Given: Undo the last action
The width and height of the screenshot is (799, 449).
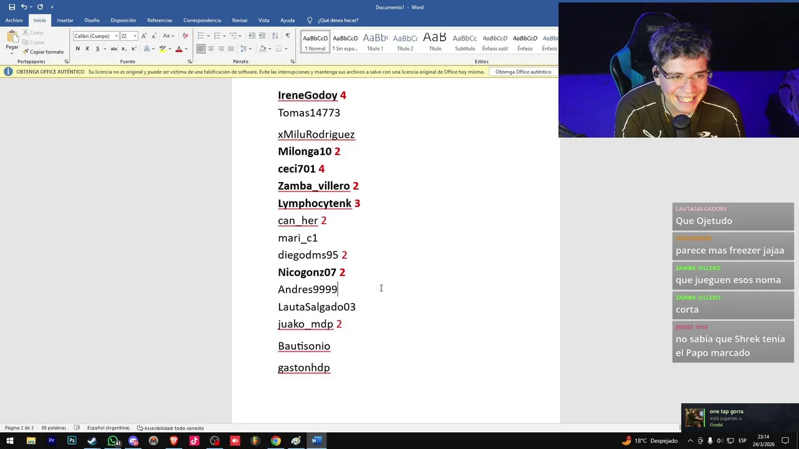Looking at the screenshot, I should (24, 7).
